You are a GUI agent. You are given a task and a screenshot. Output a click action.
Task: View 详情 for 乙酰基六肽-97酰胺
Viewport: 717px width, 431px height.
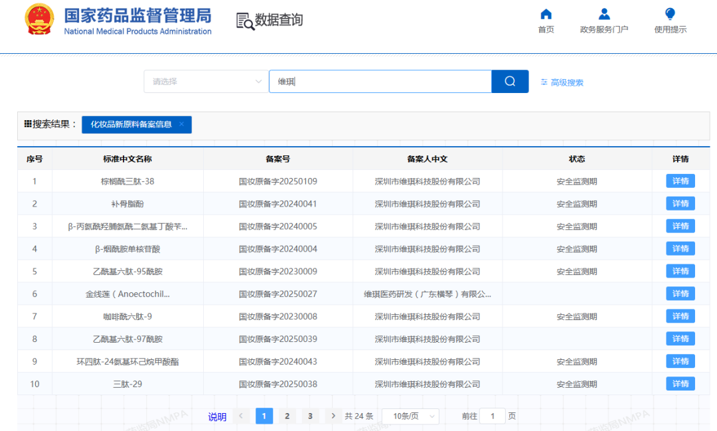click(x=680, y=339)
